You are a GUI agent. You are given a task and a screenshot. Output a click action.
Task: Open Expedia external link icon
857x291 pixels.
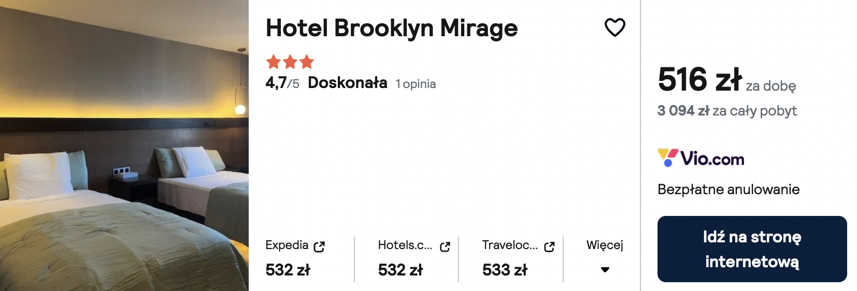click(319, 247)
